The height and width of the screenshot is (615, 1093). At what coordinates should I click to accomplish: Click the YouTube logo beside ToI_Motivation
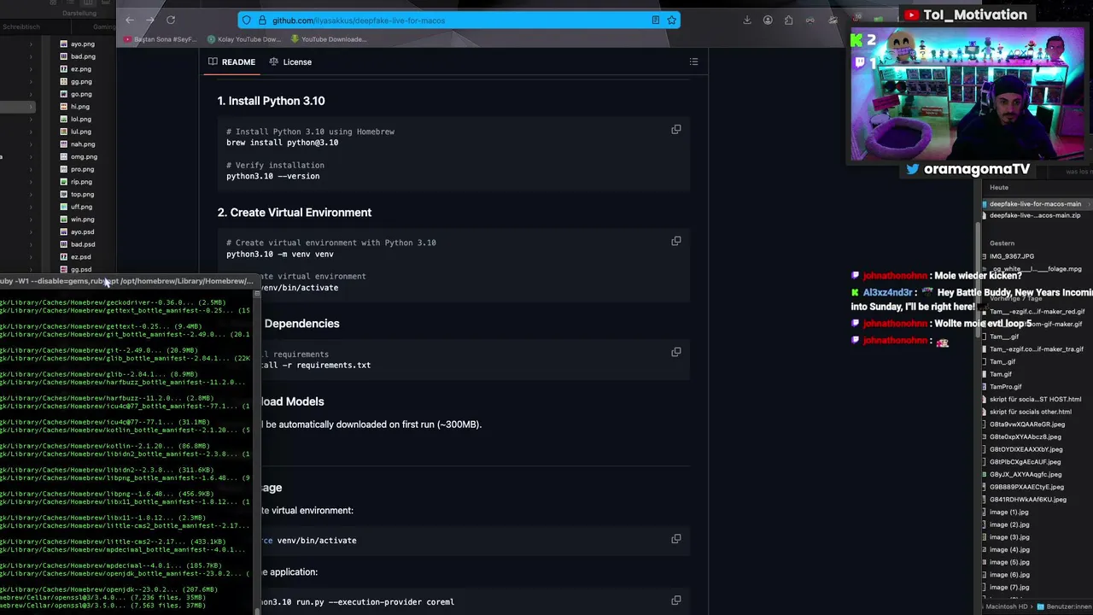click(911, 15)
